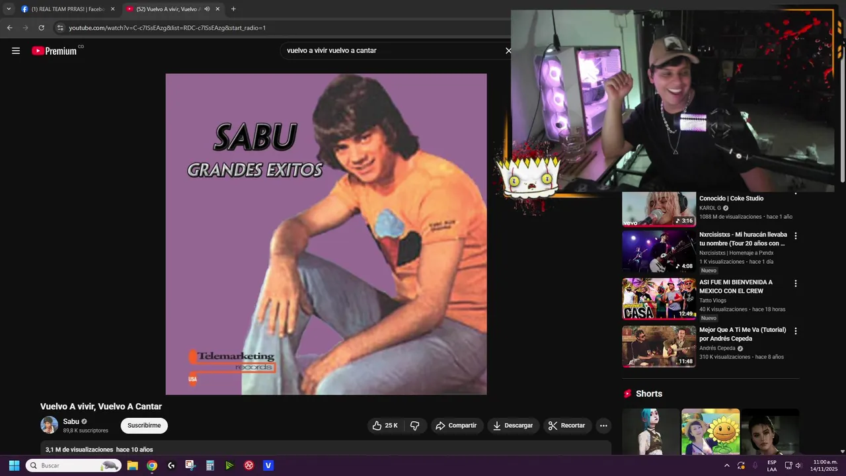Open Windows Start menu
The width and height of the screenshot is (846, 476).
click(x=14, y=465)
